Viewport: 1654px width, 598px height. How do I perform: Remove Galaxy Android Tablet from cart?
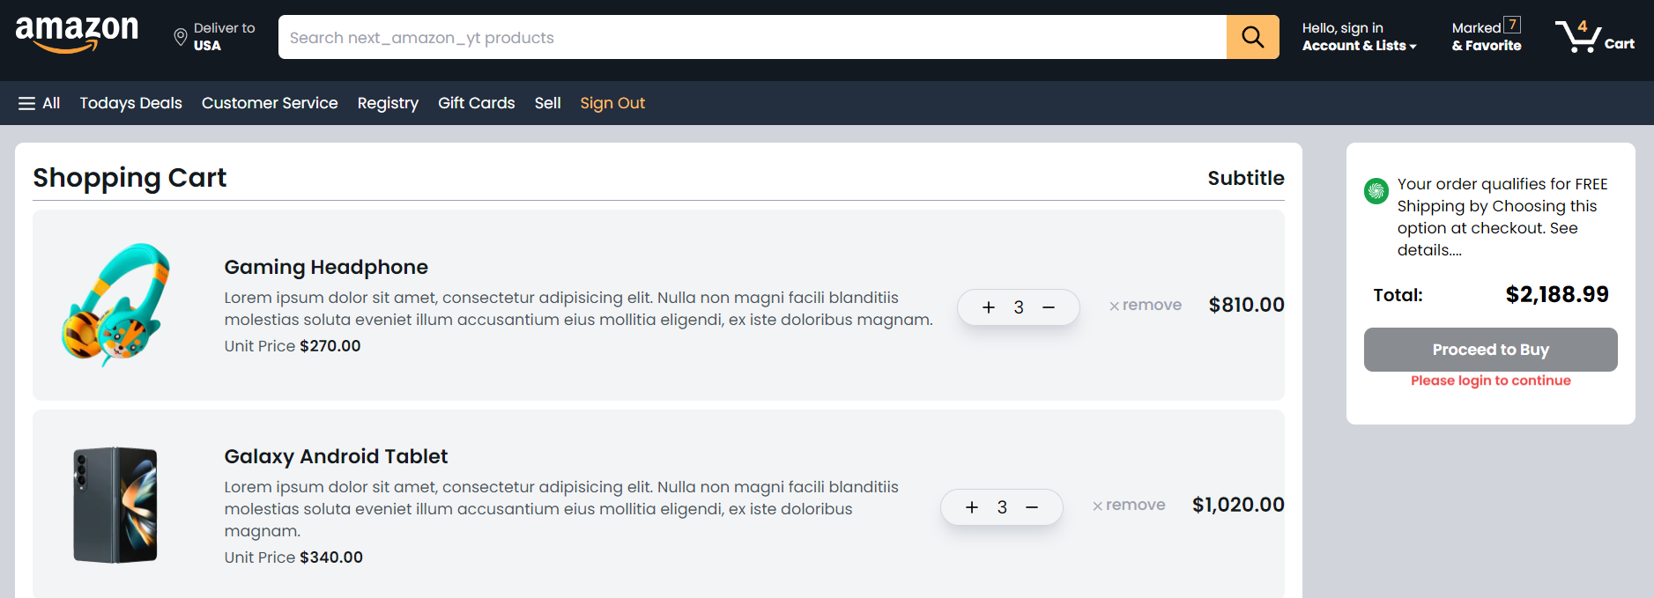click(1129, 505)
